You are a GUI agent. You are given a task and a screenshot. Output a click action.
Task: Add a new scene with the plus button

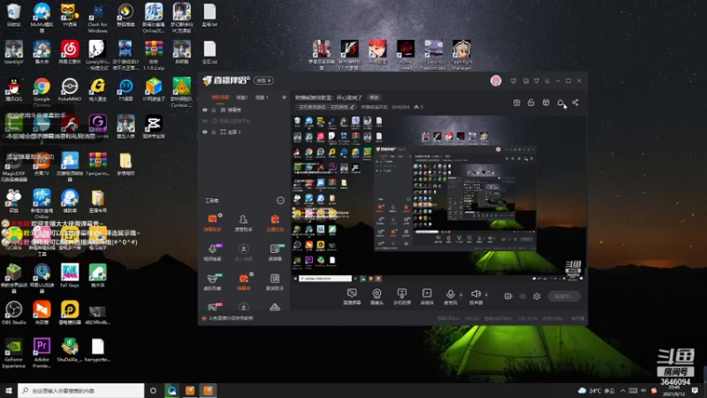(284, 97)
